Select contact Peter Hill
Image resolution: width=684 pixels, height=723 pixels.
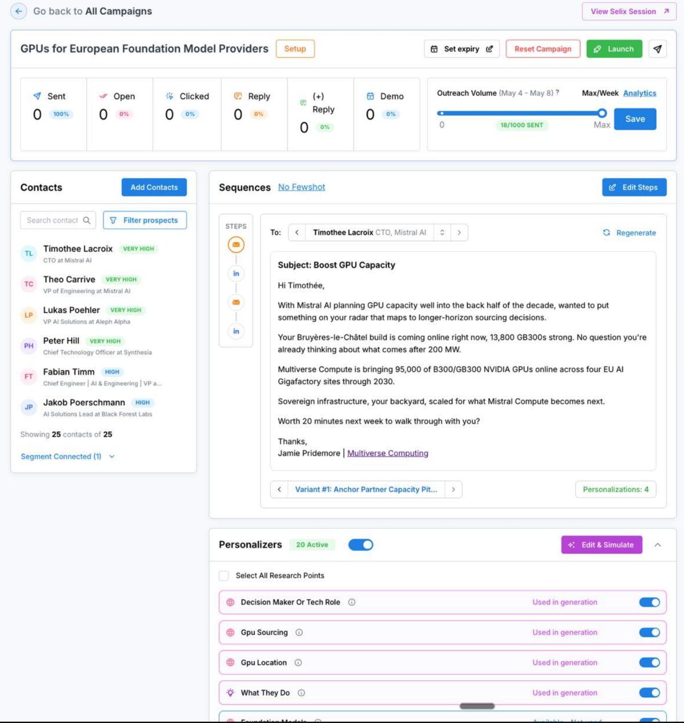pyautogui.click(x=103, y=346)
